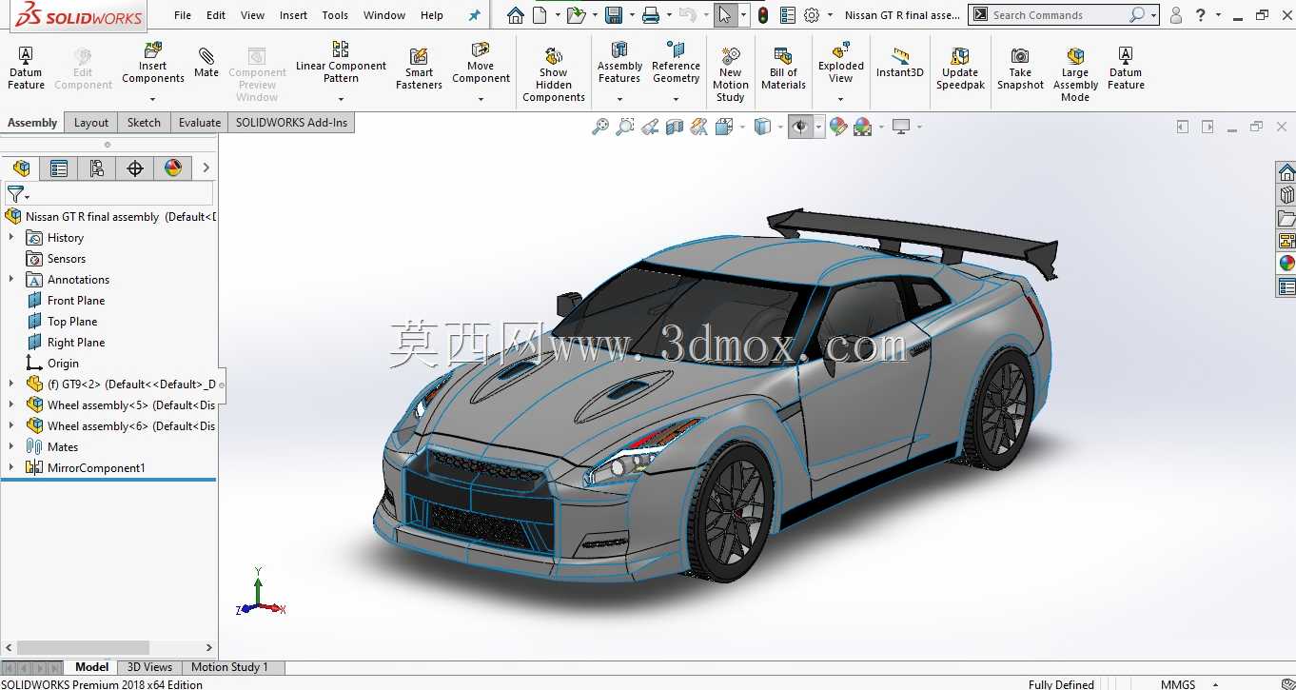Click the Zoom to Fit magnifier icon
Screen dimensions: 1296x690
(x=600, y=127)
